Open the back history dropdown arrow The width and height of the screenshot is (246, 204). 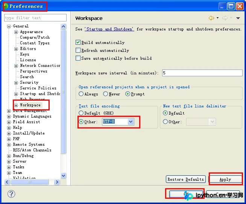[x=217, y=18]
